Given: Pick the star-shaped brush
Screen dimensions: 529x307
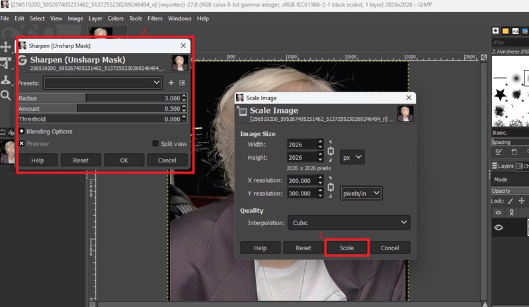Looking at the screenshot, I should coord(500,94).
